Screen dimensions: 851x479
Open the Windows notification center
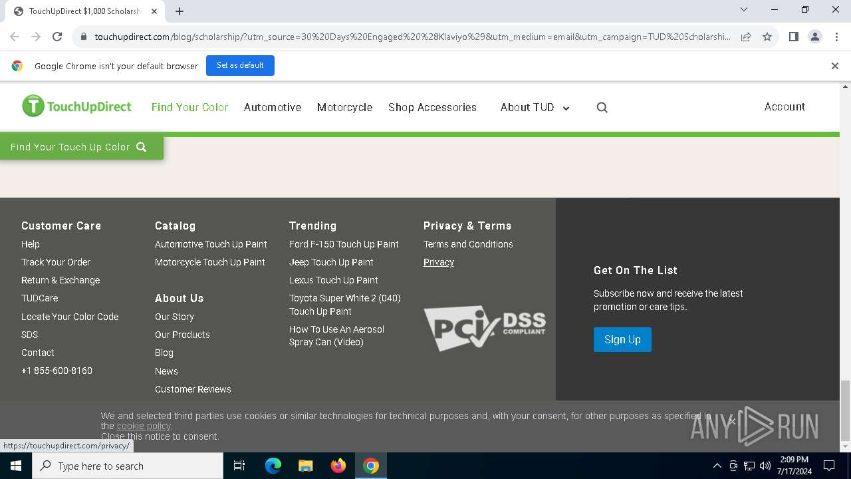(829, 466)
